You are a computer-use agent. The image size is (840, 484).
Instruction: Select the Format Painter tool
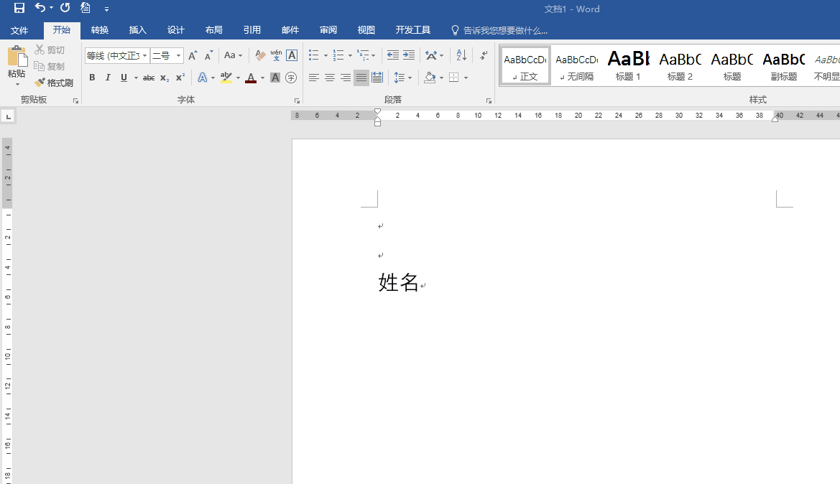pyautogui.click(x=54, y=82)
